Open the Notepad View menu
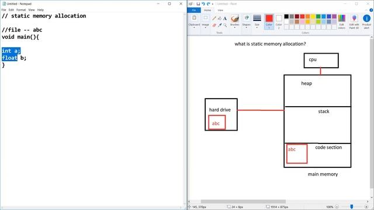Viewport: 374px width, 210px height. click(32, 10)
